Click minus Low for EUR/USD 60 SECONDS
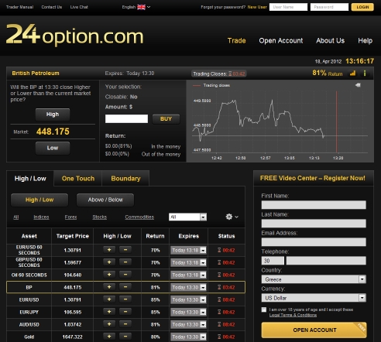Viewport: 381px width, 342px height. pyautogui.click(x=125, y=250)
